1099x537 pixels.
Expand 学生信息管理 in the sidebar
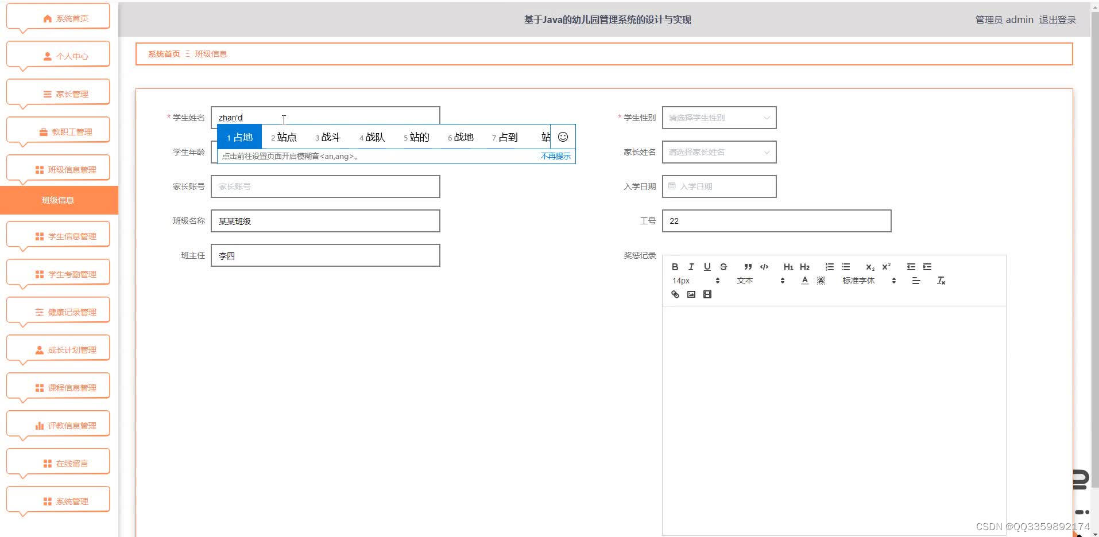click(x=58, y=236)
